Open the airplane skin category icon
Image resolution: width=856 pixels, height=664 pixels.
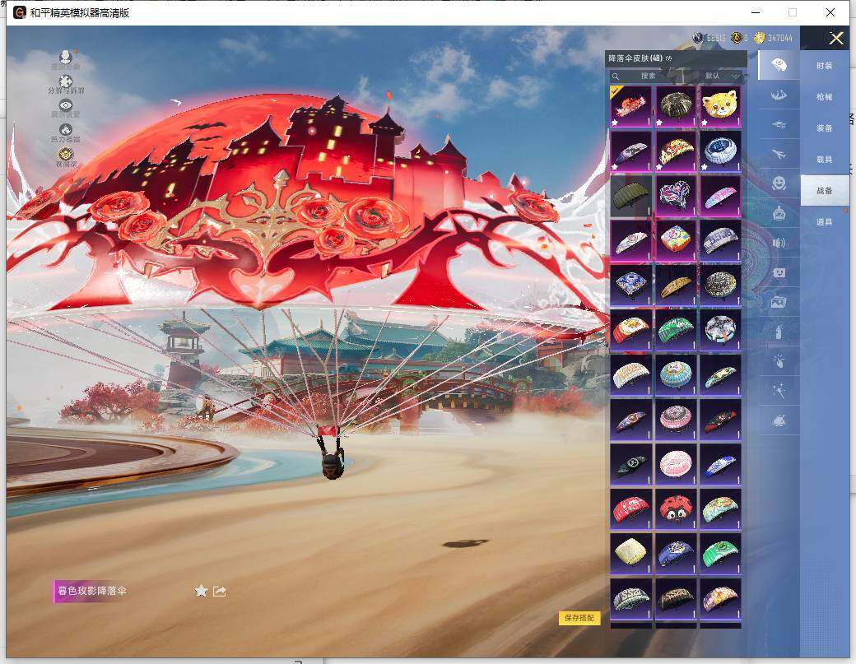point(779,154)
